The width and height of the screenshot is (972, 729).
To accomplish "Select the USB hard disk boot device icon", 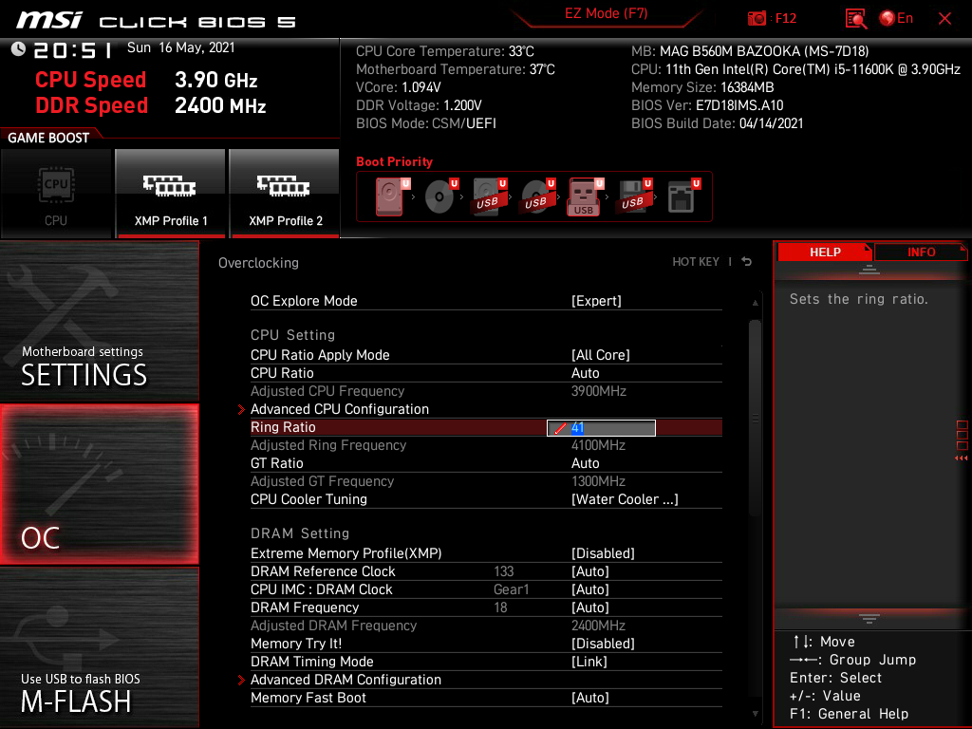I will pyautogui.click(x=489, y=196).
